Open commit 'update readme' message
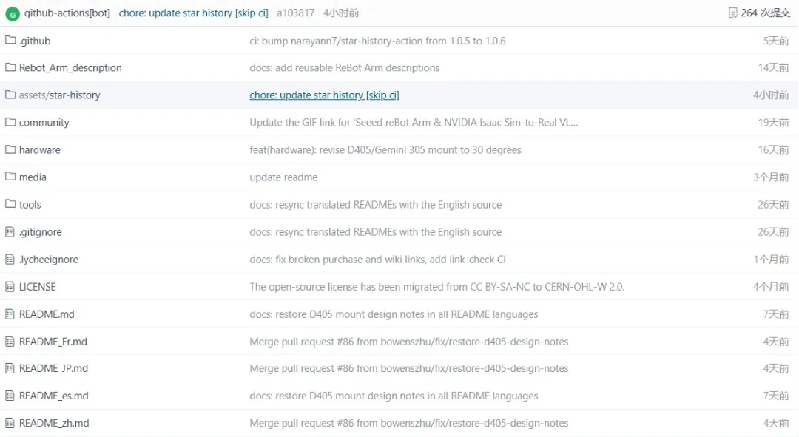The height and width of the screenshot is (437, 799). 283,177
